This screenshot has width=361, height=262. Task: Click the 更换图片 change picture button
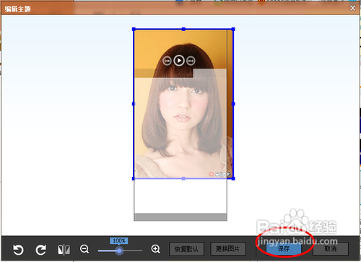(228, 248)
